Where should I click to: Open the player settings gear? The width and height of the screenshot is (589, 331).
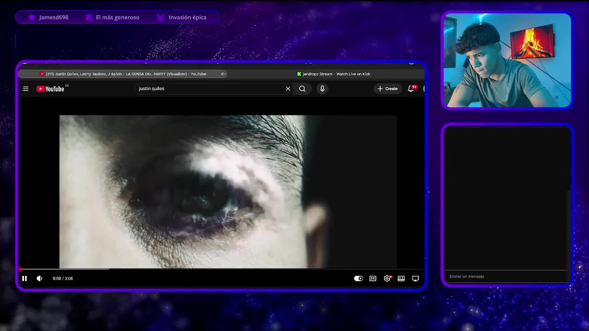click(387, 278)
